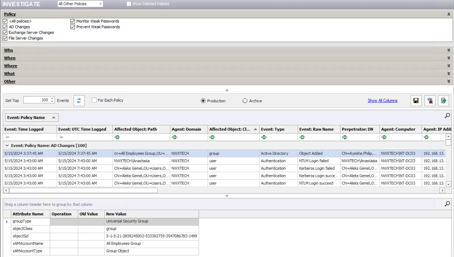This screenshot has width=454, height=257.
Task: Collapse the AD Changes event group
Action: pos(7,146)
